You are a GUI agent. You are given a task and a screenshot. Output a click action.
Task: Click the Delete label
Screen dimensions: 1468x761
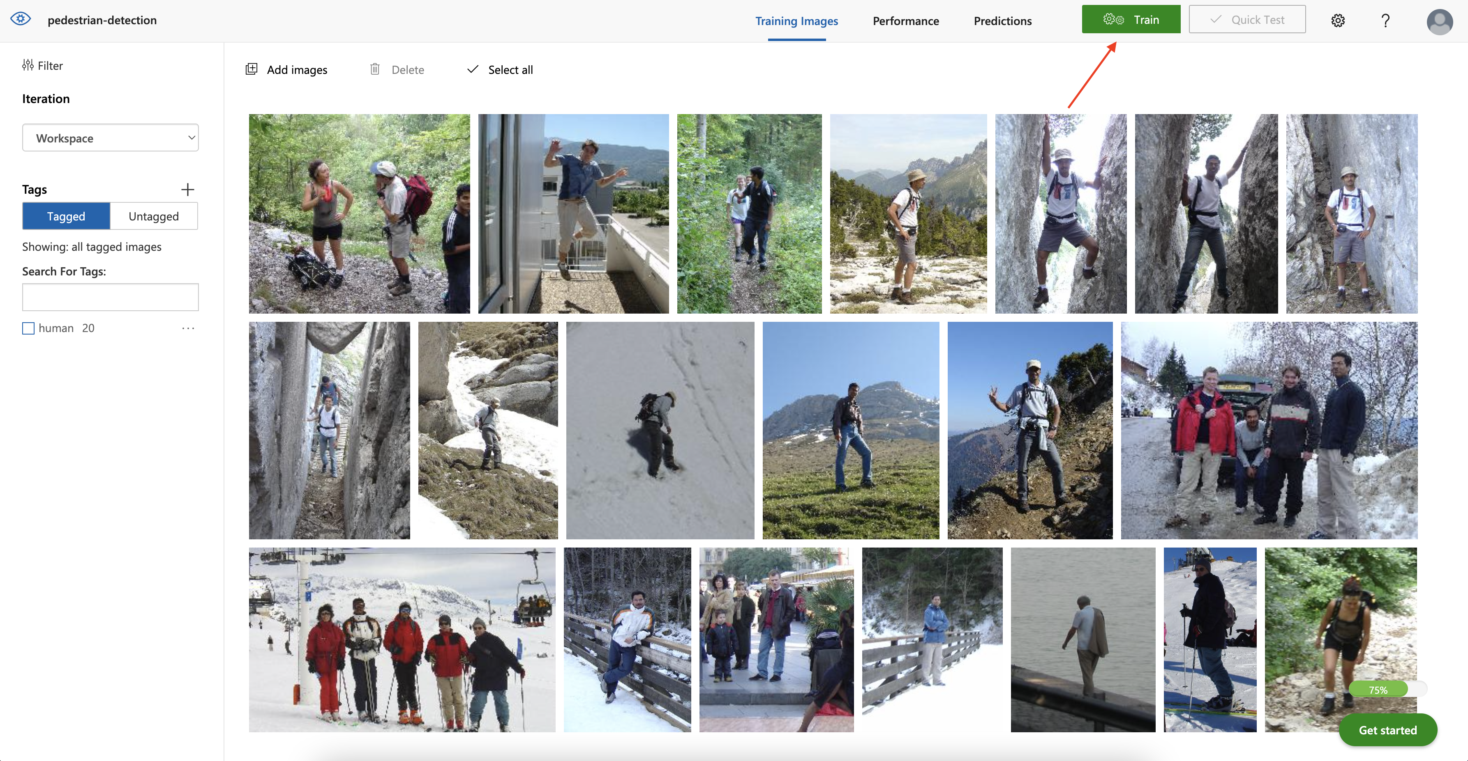pos(407,69)
